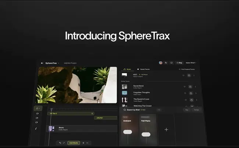Open more options for Secret Bond

195,87
